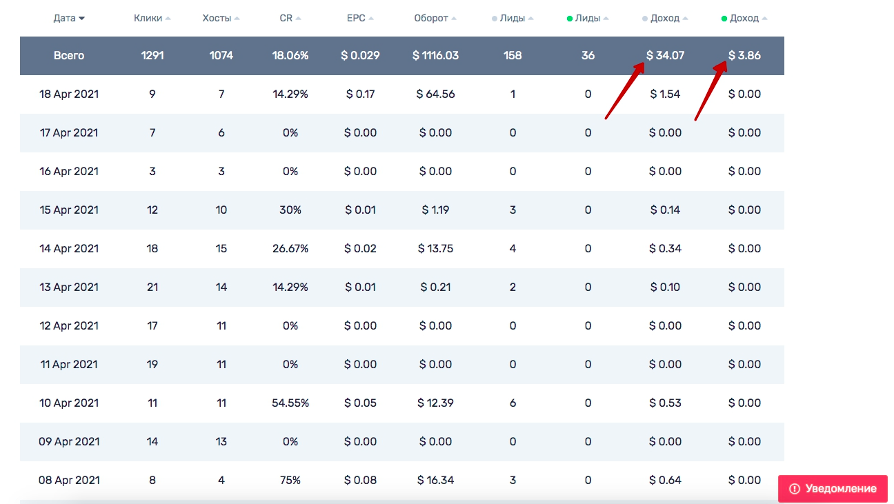Viewport: 894px width, 504px height.
Task: Click the sort triangle next to CR
Action: (298, 19)
